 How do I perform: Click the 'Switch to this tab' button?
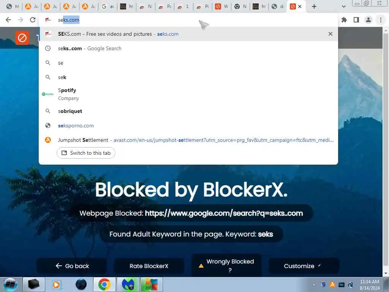86,153
